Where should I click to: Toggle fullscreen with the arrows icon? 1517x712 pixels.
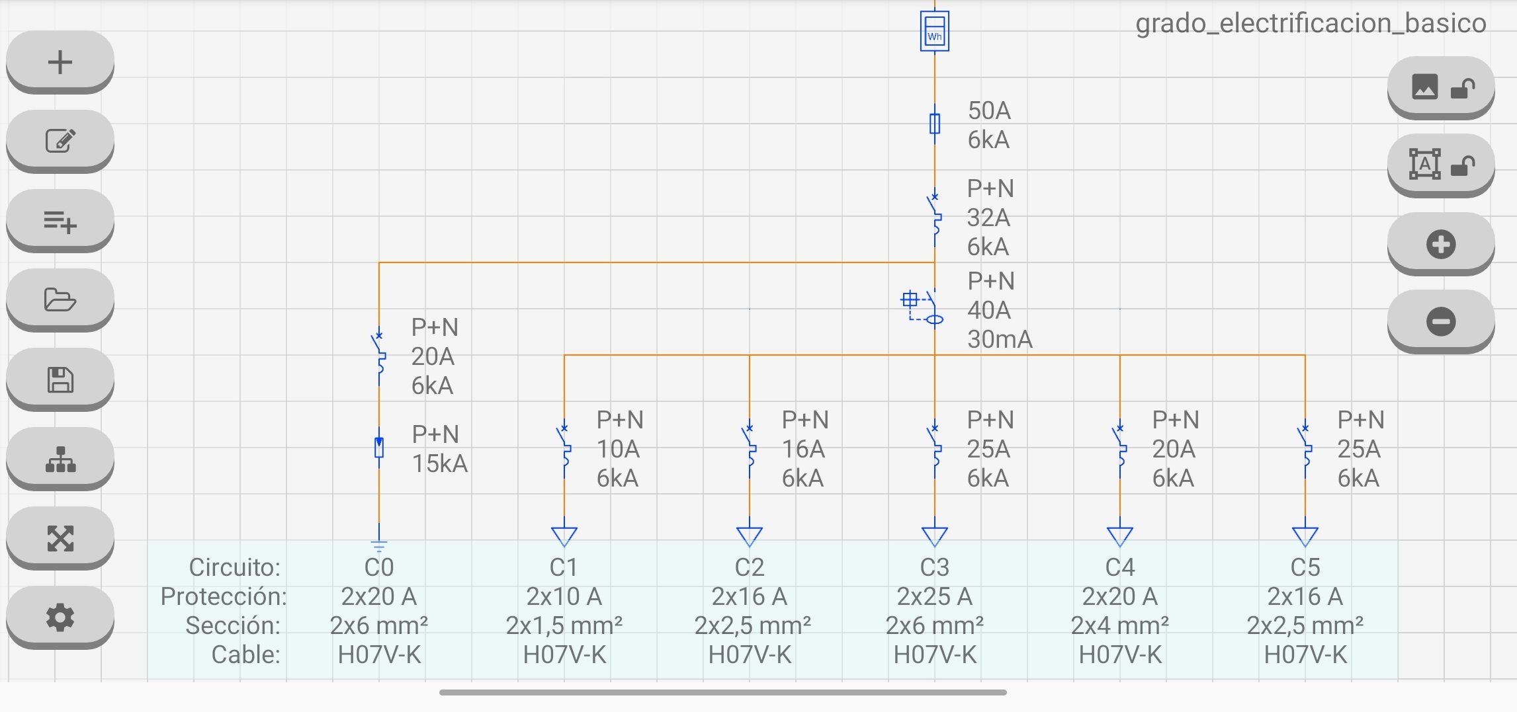pos(59,537)
